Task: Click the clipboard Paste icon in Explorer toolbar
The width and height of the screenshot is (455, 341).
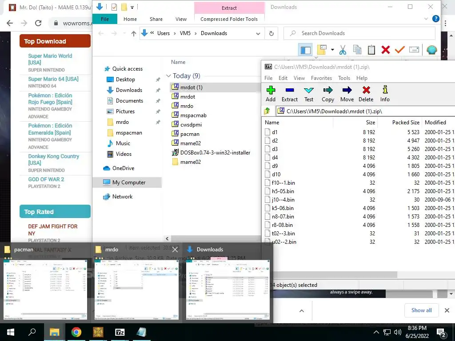Action: pos(371,50)
